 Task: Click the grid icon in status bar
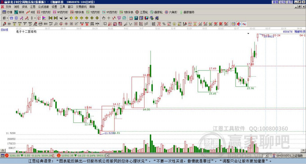[x=2, y=156]
